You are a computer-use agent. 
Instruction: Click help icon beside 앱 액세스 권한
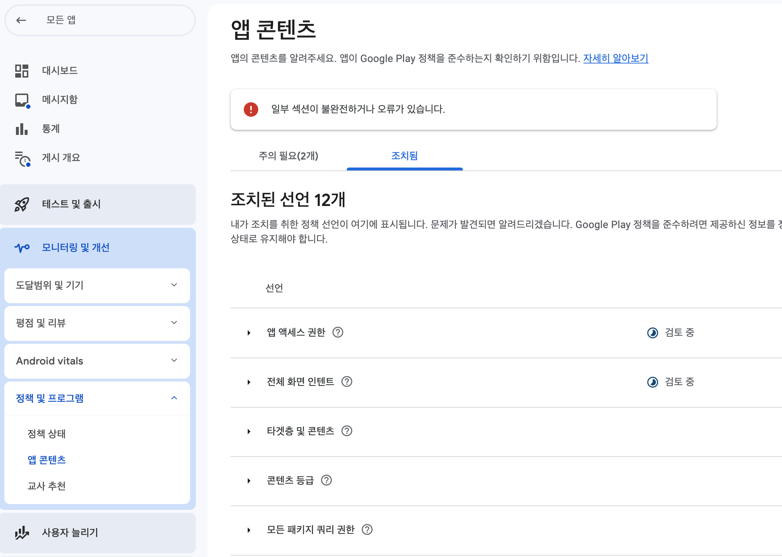pos(338,332)
